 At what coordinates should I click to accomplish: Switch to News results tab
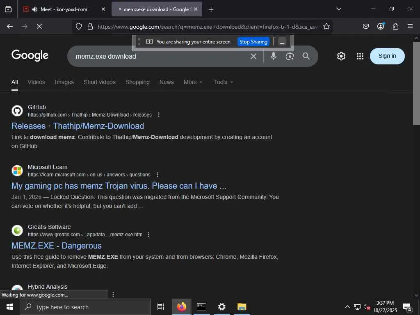[x=167, y=82]
